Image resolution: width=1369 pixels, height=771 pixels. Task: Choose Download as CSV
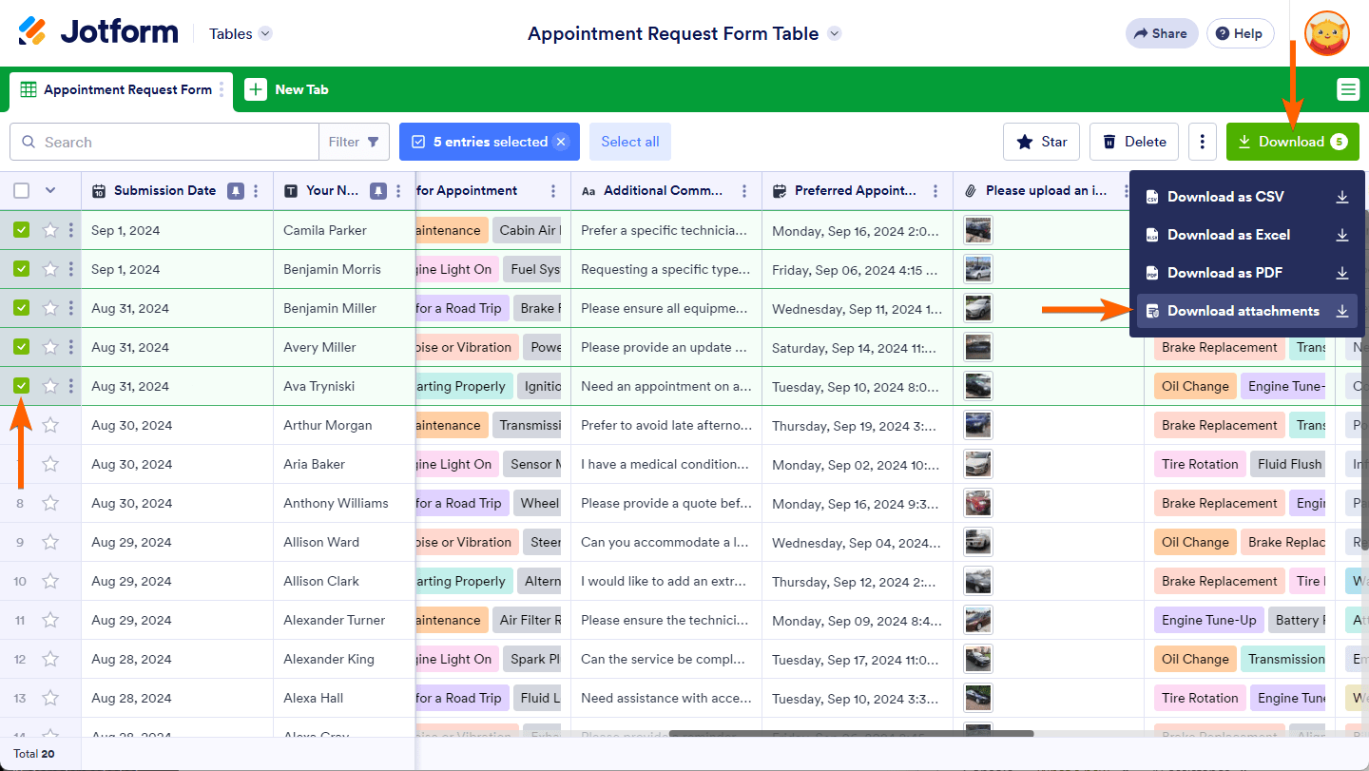[x=1246, y=197]
